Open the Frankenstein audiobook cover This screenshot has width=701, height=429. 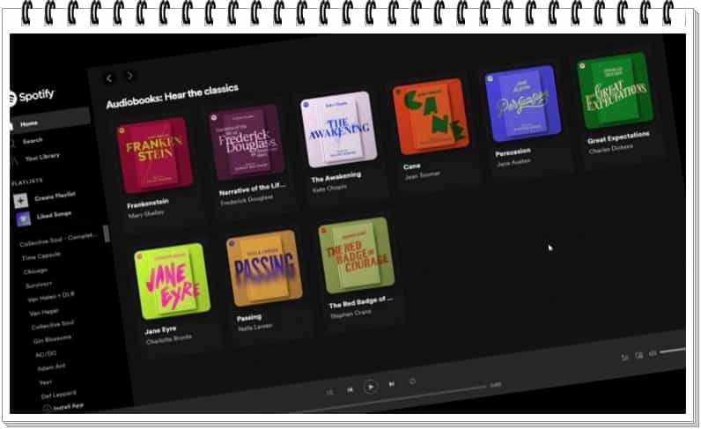(x=155, y=155)
